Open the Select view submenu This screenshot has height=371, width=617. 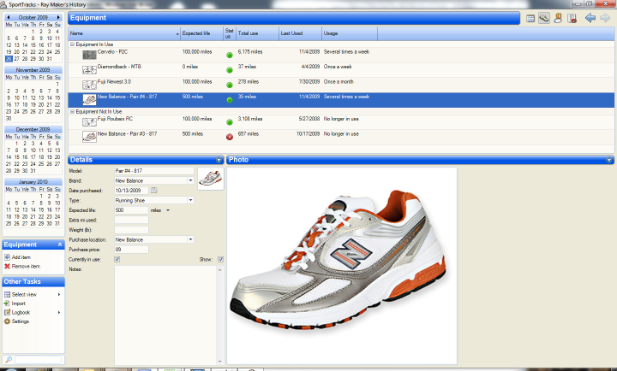[33, 294]
